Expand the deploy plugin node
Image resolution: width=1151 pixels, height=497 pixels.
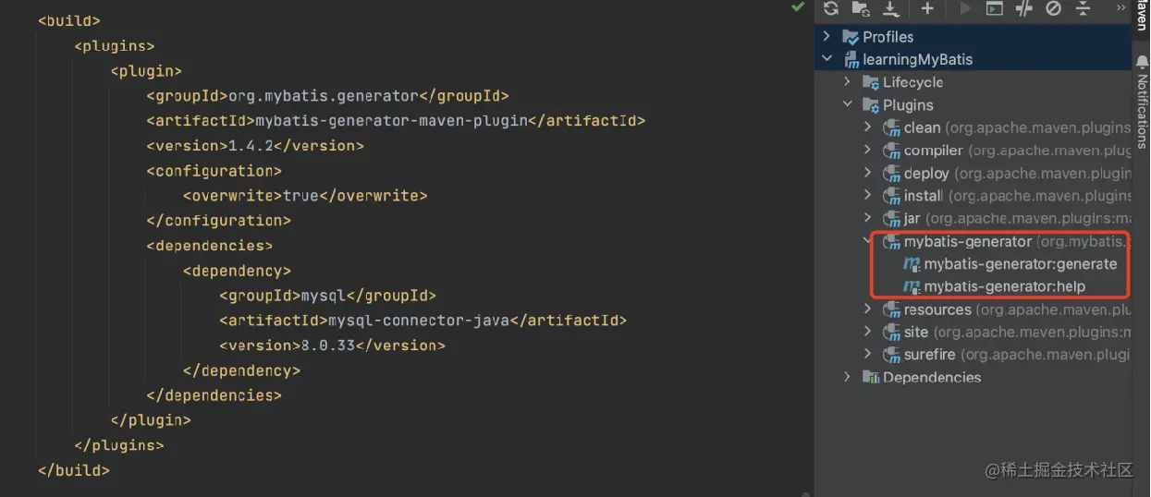click(867, 173)
